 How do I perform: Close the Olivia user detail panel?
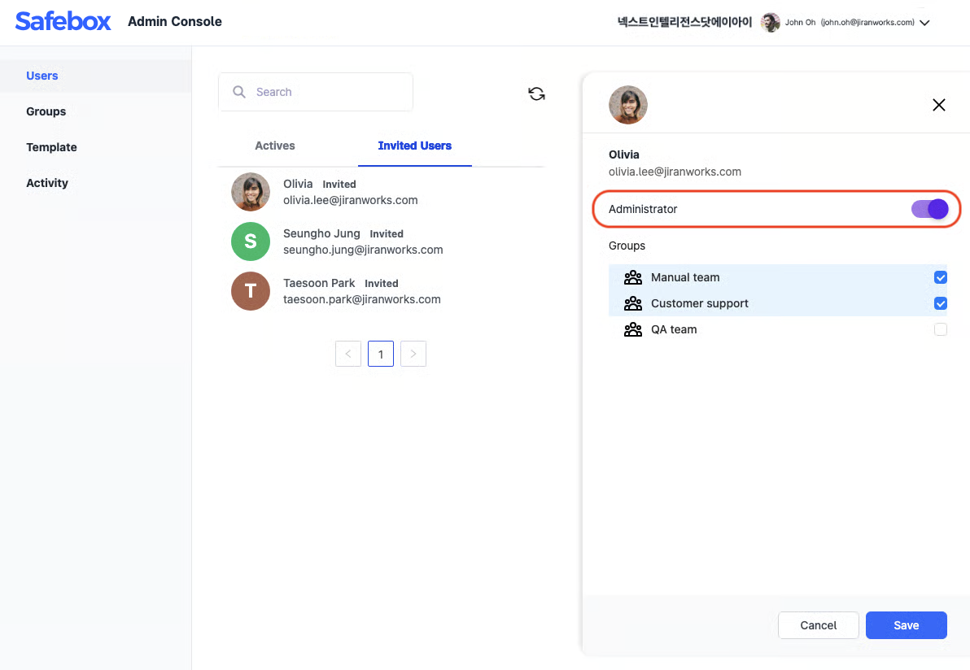pyautogui.click(x=938, y=105)
